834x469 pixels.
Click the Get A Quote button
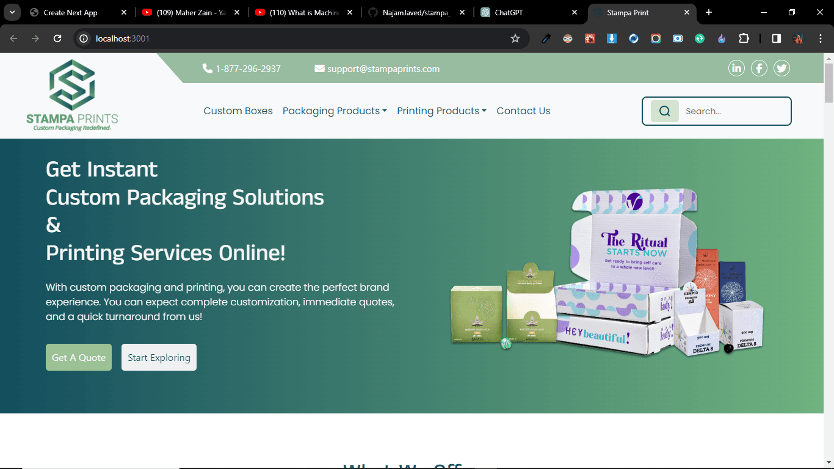[79, 357]
